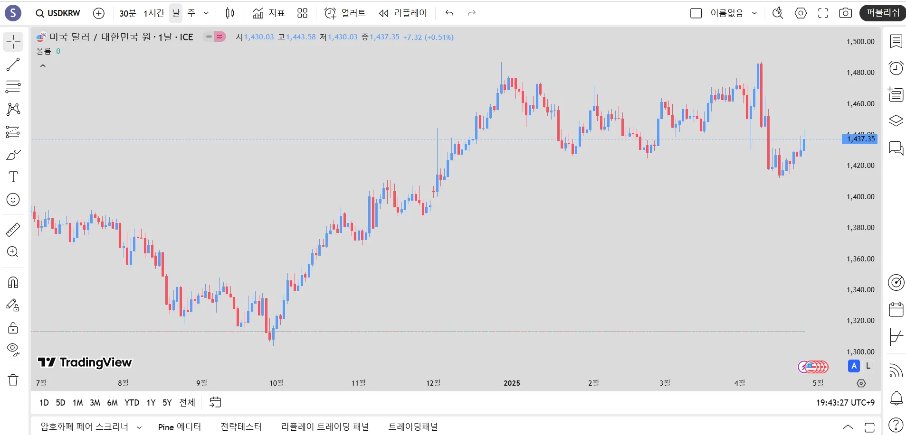This screenshot has width=906, height=435.
Task: Open the alerts alarm clock panel
Action: (896, 68)
